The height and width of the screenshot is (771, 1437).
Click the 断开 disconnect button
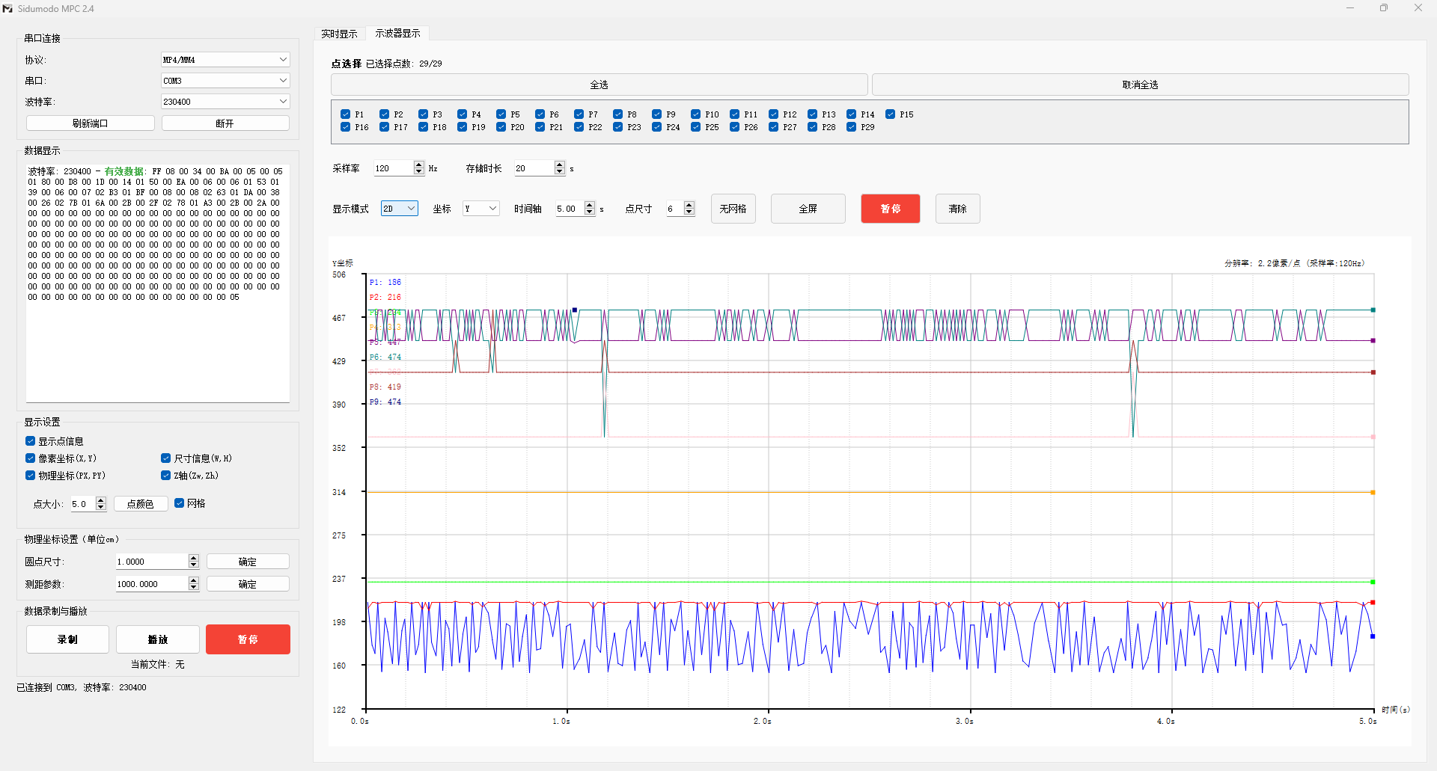(225, 123)
